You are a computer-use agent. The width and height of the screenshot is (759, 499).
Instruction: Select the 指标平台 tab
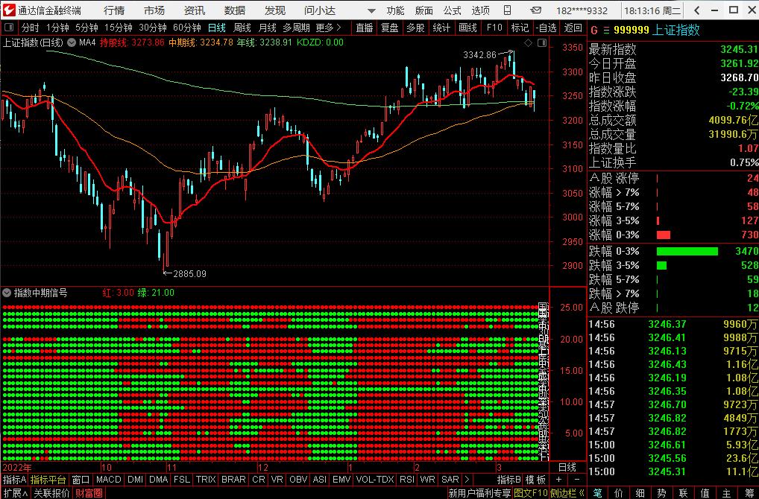tap(48, 479)
